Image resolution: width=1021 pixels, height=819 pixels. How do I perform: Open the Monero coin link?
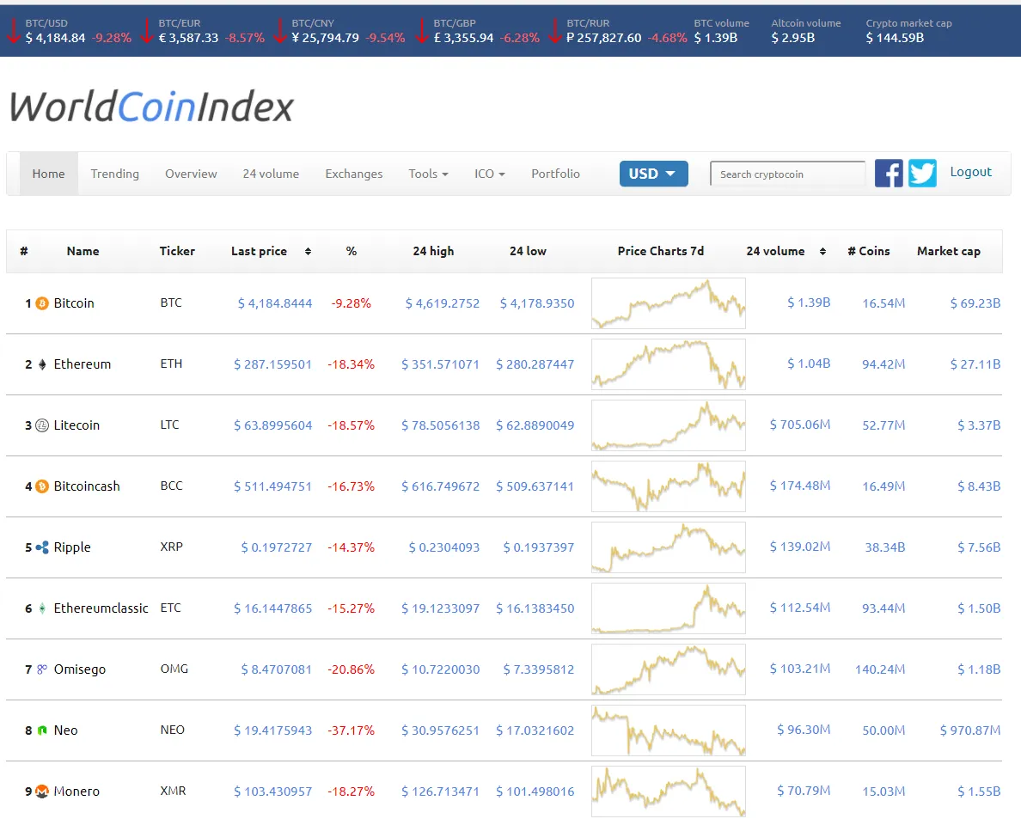click(x=76, y=791)
